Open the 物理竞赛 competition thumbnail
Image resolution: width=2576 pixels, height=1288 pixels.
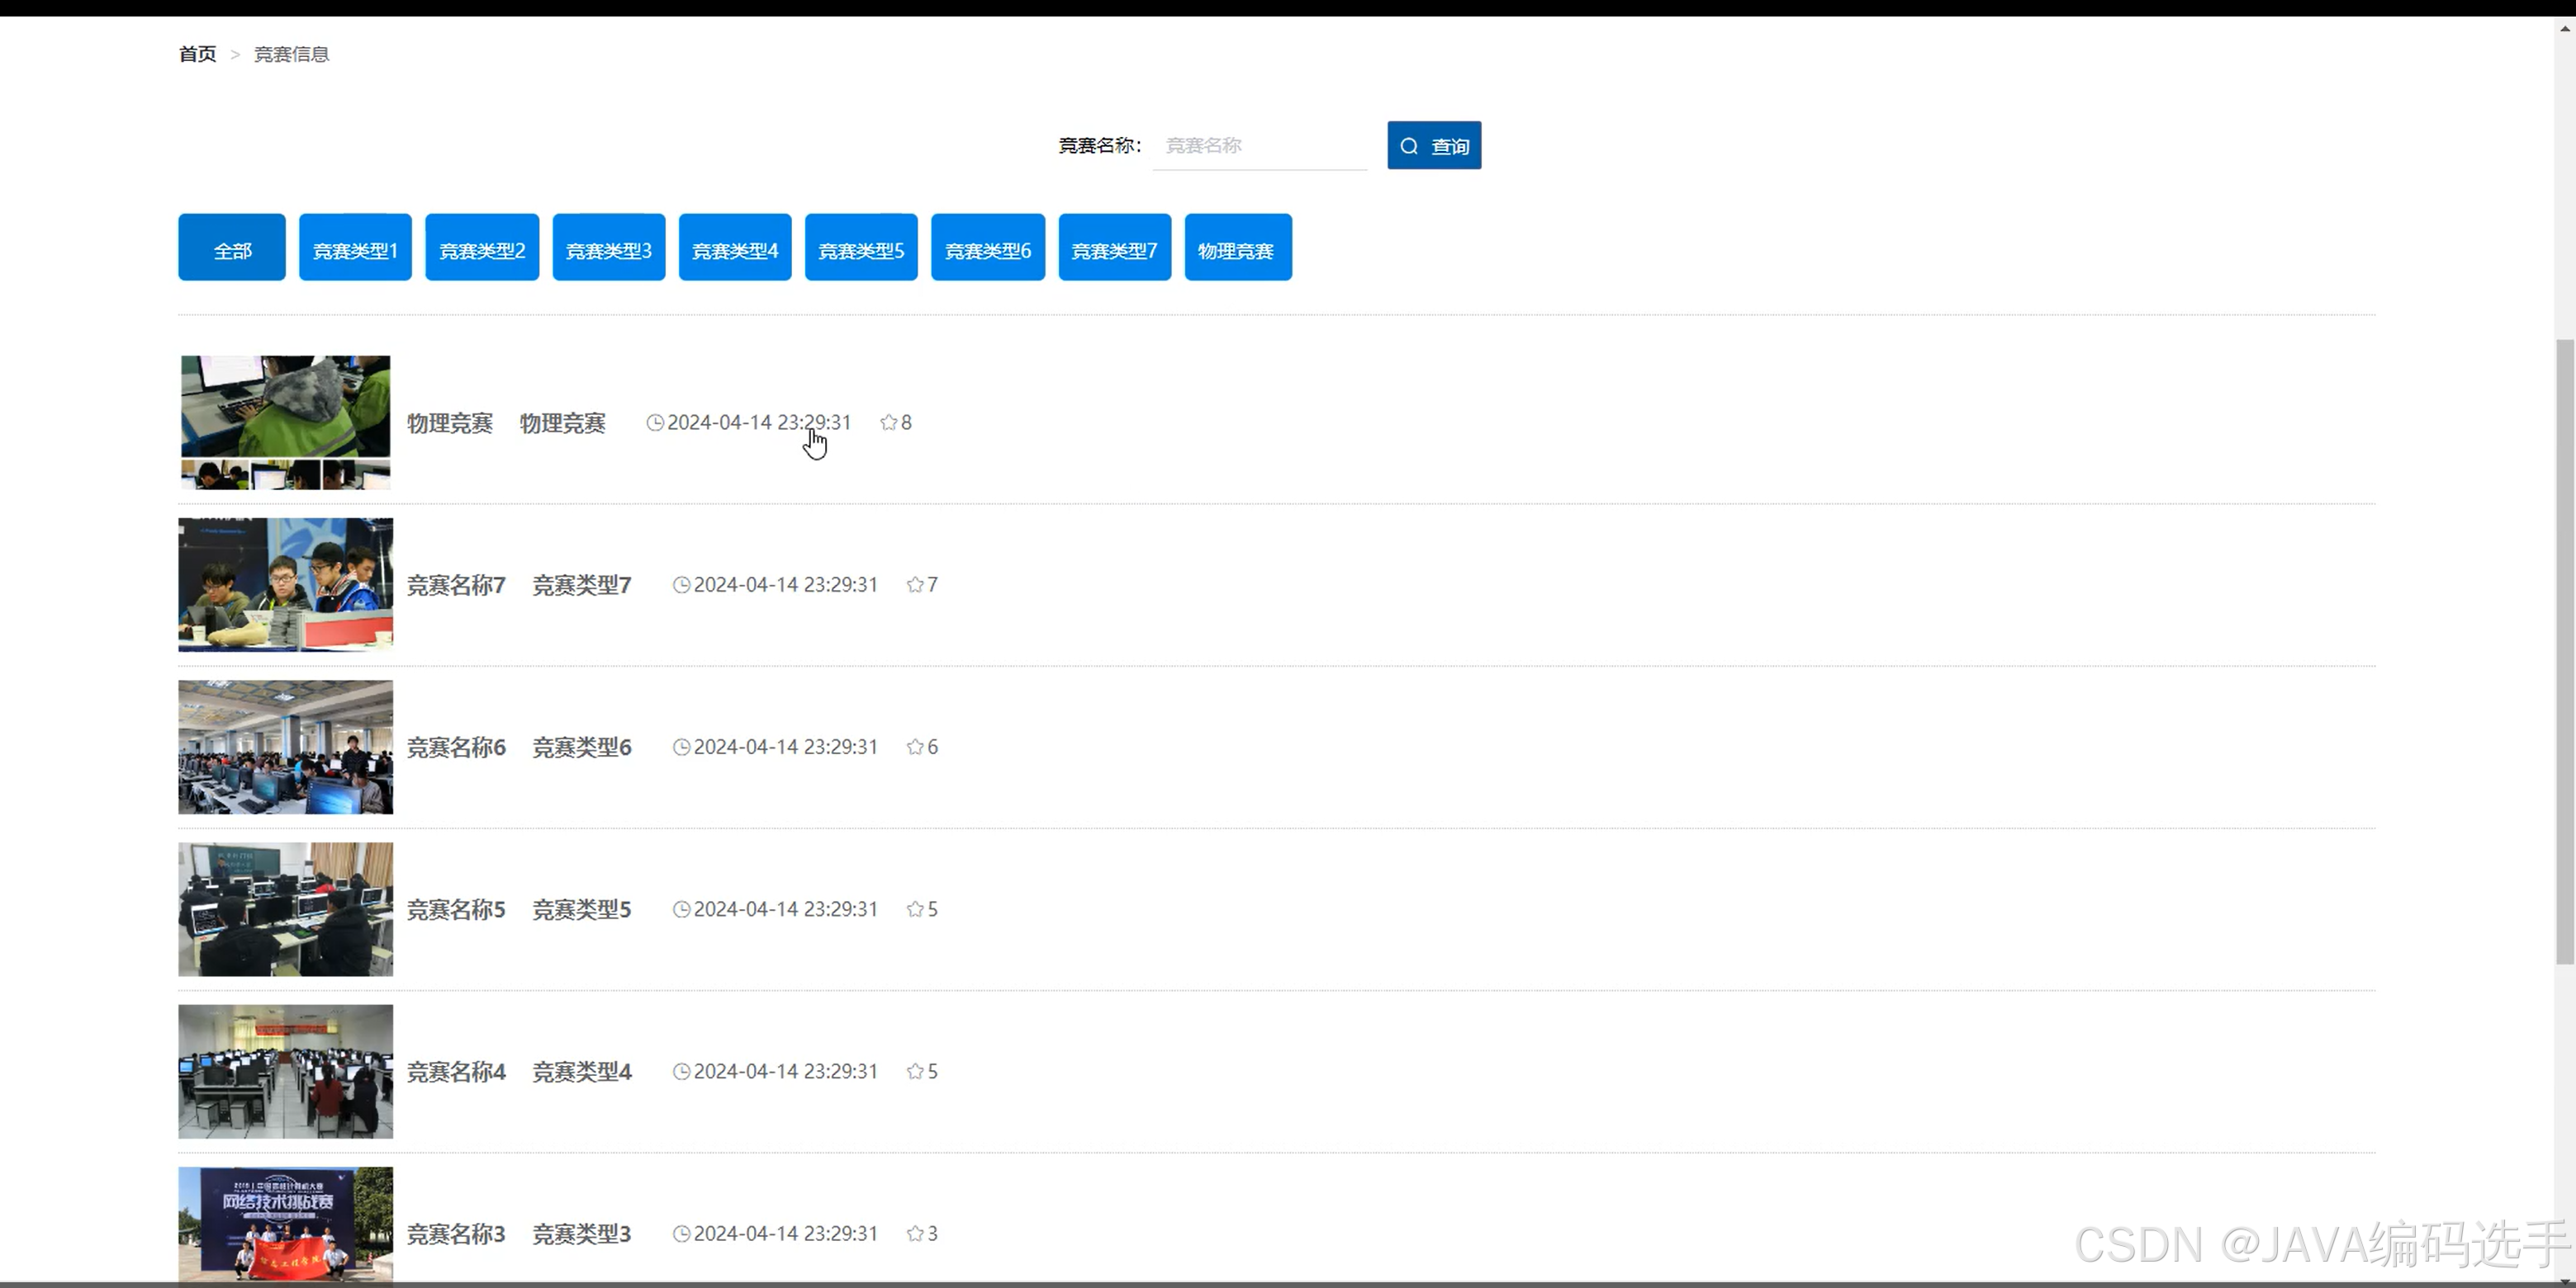(285, 422)
